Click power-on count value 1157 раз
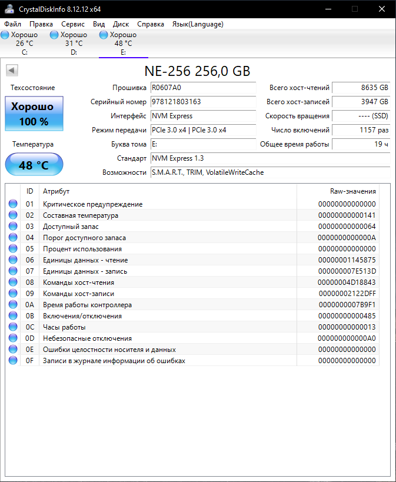This screenshot has width=396, height=482. [361, 130]
